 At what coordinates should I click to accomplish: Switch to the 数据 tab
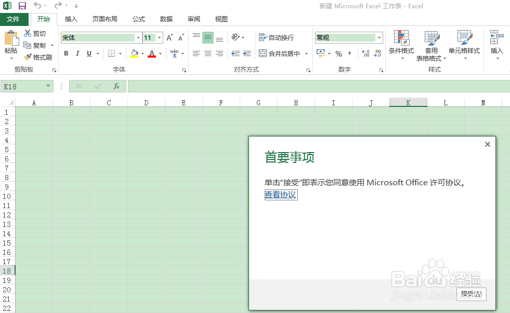click(166, 19)
